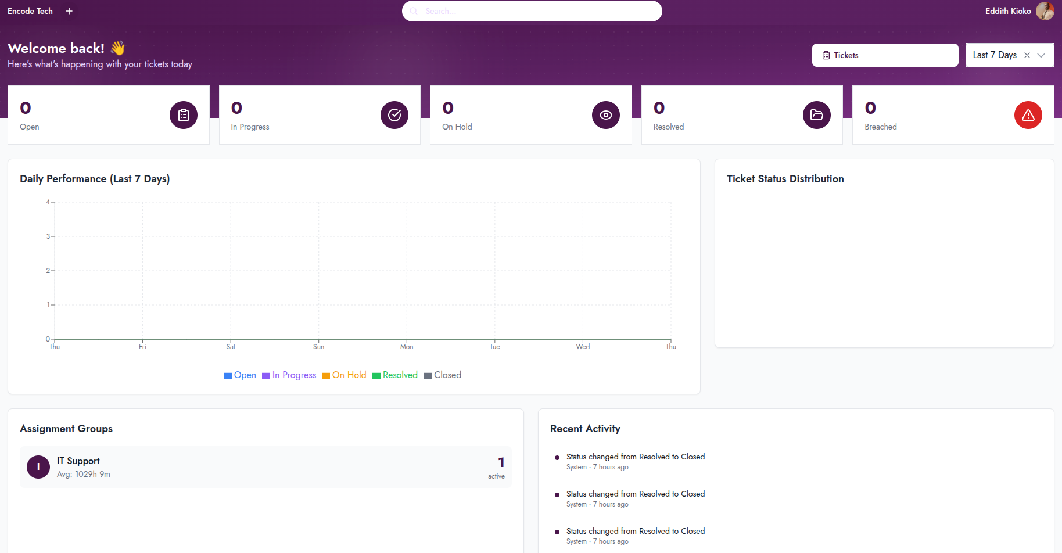Screen dimensions: 1062x553
Task: Click the orange On Hold legend swatch
Action: point(326,376)
